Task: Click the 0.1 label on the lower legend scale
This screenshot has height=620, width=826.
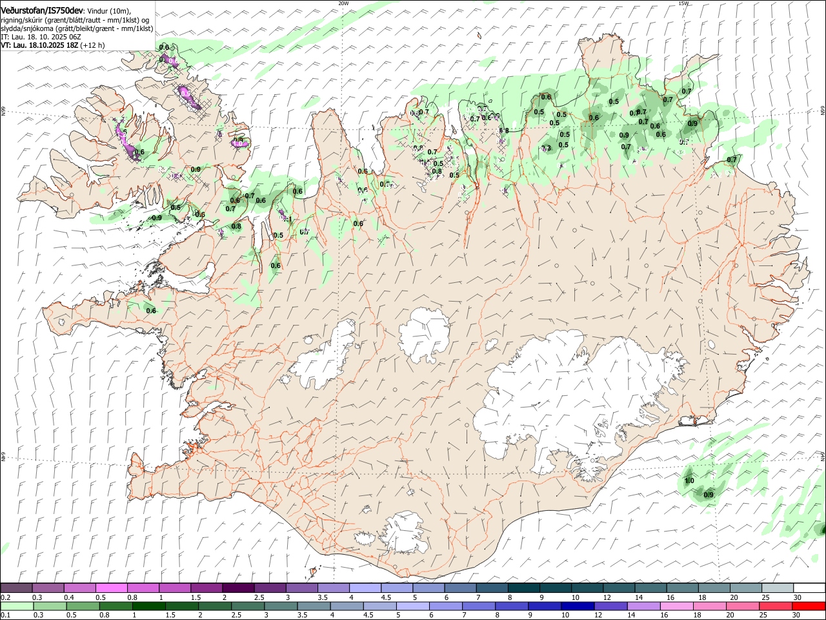Action: coord(5,615)
